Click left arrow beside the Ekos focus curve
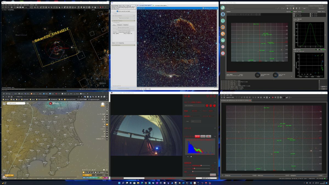Image resolution: width=329 pixels, height=185 pixels. point(295,35)
